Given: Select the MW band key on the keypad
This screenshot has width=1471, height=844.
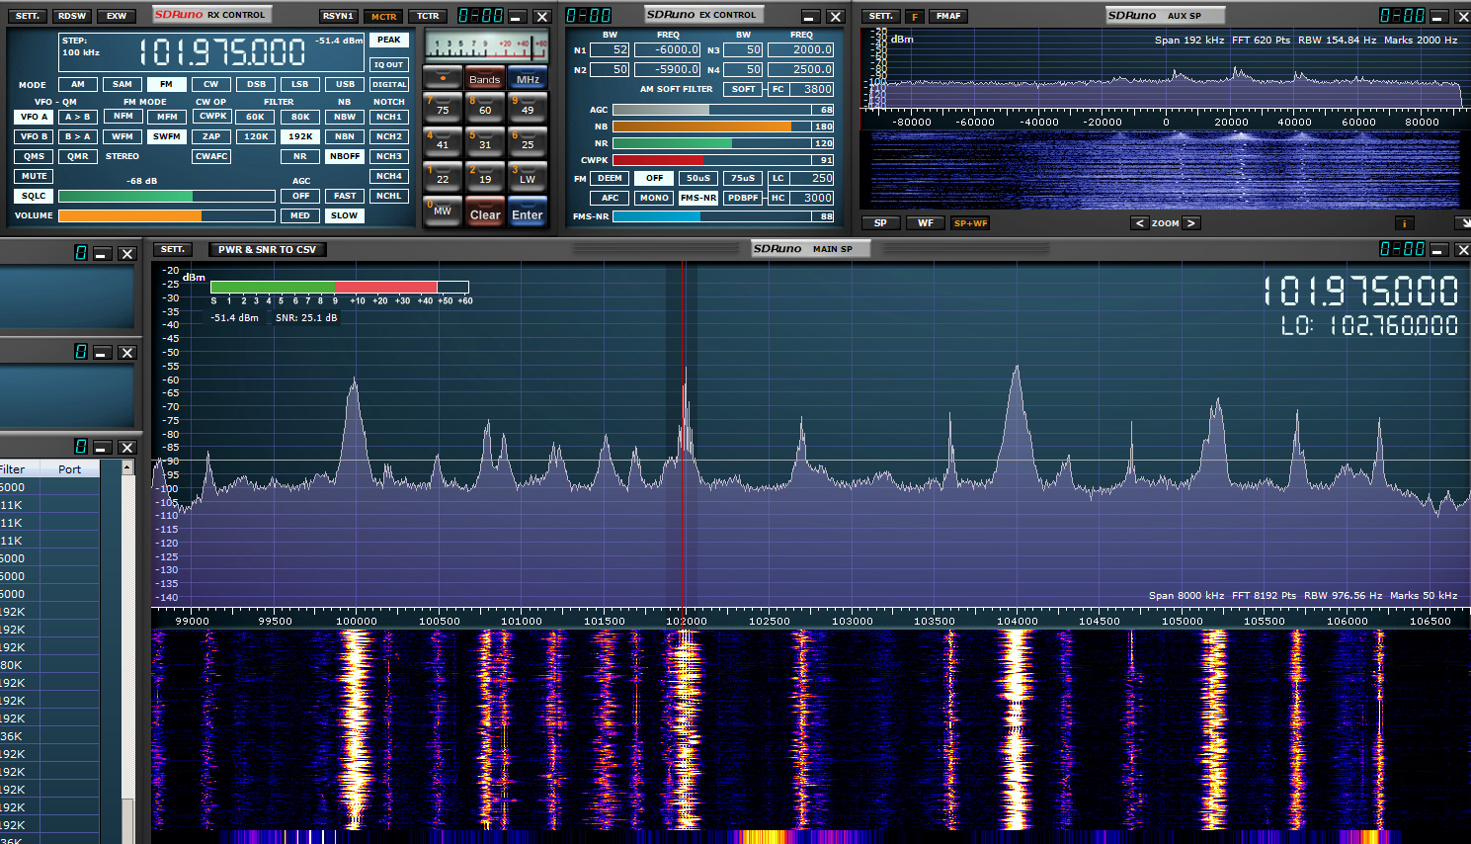Looking at the screenshot, I should click(x=443, y=211).
